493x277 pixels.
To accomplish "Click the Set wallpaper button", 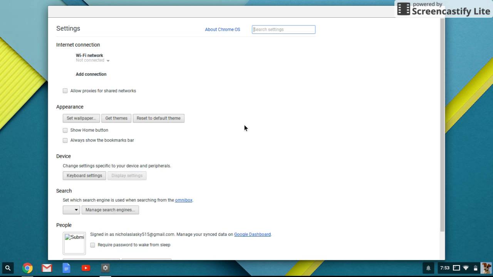I will click(x=81, y=118).
